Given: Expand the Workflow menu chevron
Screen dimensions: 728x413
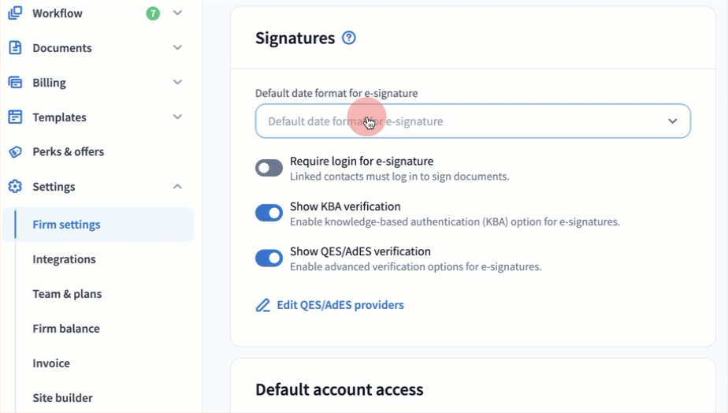Looking at the screenshot, I should coord(177,13).
